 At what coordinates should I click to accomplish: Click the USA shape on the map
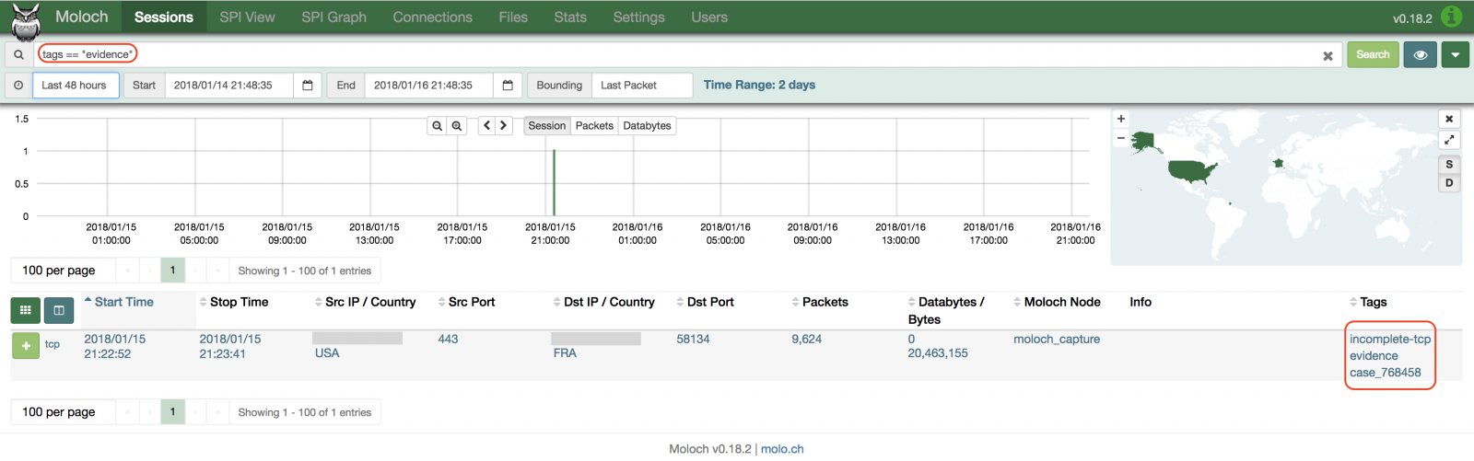tap(1191, 171)
